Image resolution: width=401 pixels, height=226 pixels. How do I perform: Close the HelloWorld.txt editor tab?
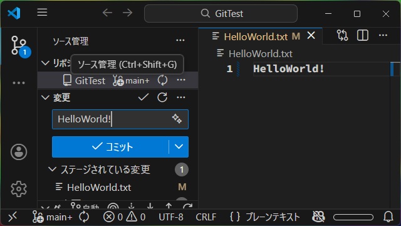tap(311, 35)
